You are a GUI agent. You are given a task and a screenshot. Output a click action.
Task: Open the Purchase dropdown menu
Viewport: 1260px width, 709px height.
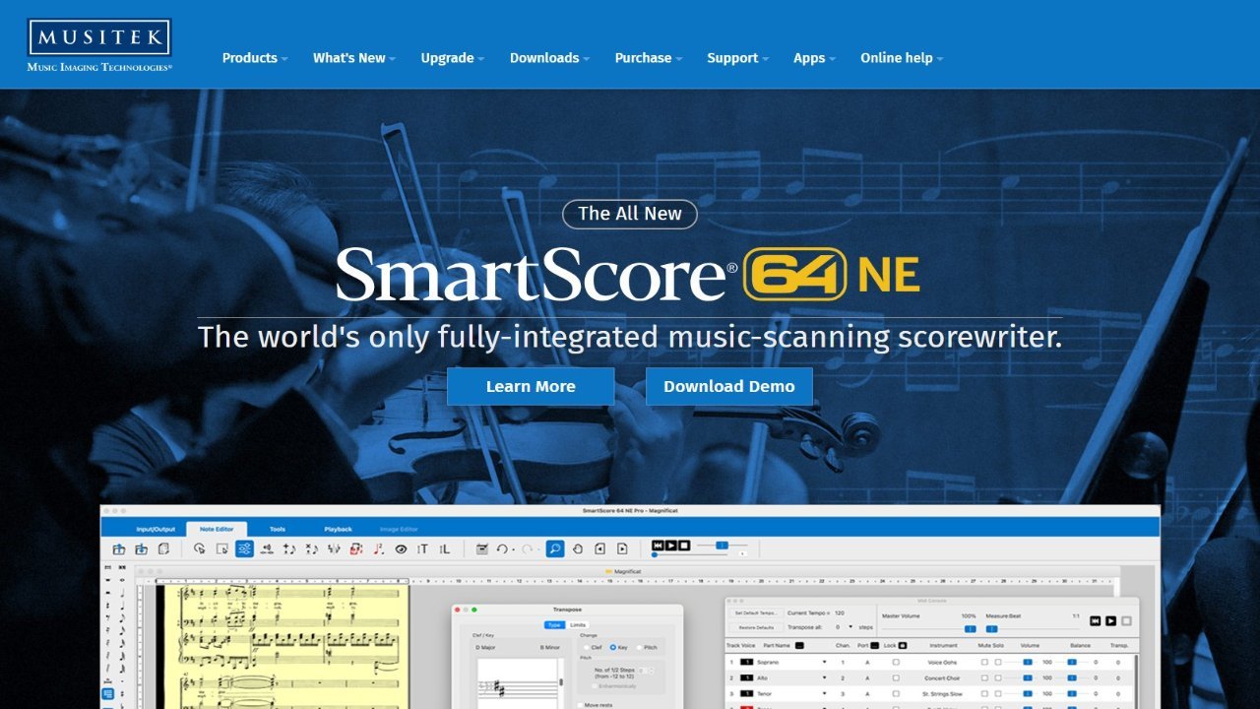[649, 58]
